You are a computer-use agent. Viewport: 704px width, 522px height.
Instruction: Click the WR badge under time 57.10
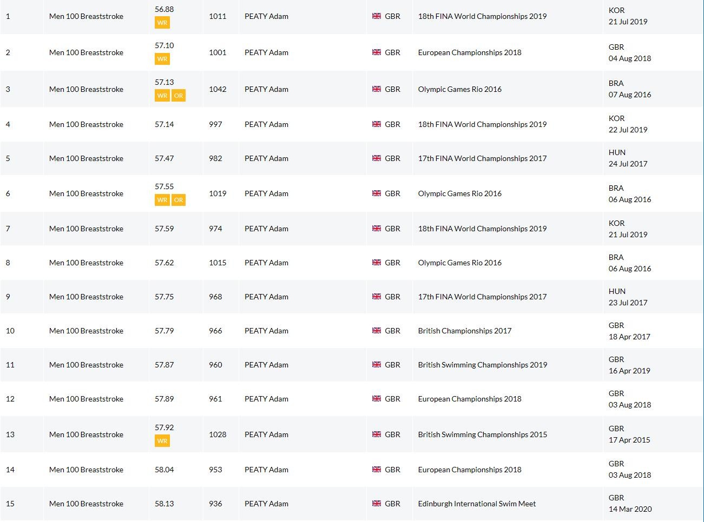point(162,59)
